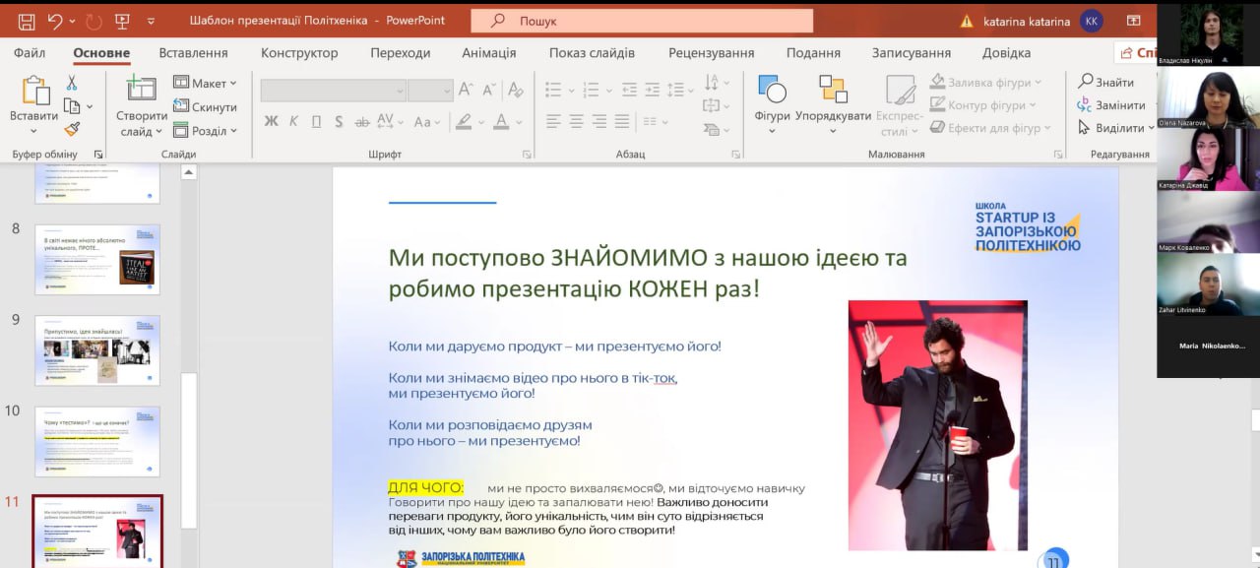Image resolution: width=1260 pixels, height=568 pixels.
Task: Toggle bold formatting (Ж)
Action: [271, 122]
